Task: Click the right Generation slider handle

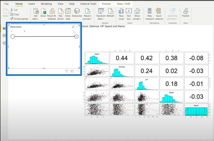Action: click(76, 37)
